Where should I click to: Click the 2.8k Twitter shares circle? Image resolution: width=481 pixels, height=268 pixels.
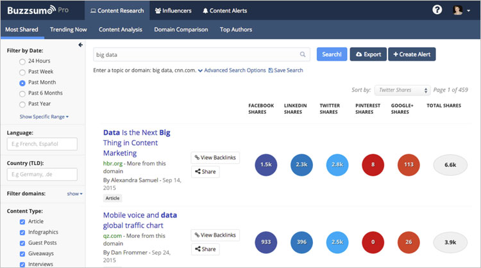(x=337, y=164)
